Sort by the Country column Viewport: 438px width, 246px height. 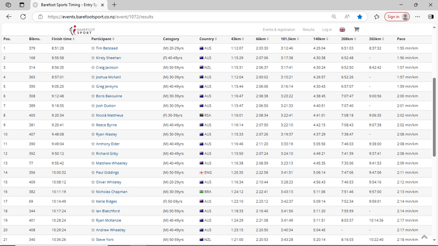click(x=208, y=39)
